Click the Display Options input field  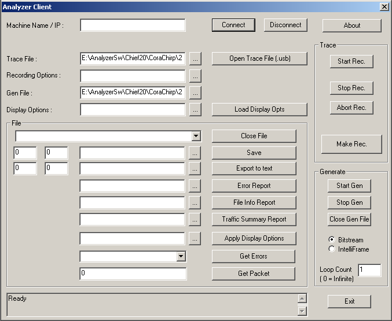click(x=133, y=109)
